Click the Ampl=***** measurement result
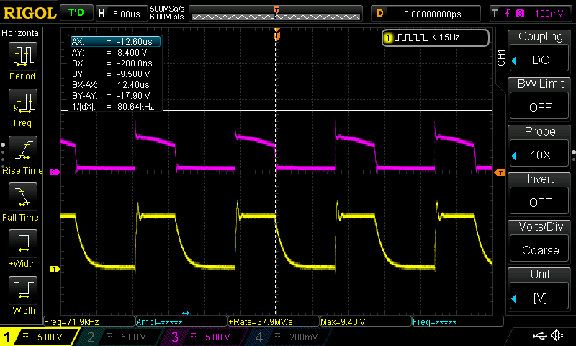Screen dimensions: 576x346 click(181, 321)
